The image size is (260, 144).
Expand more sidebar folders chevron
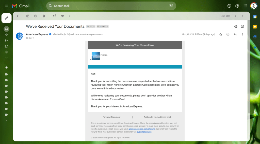[6, 58]
